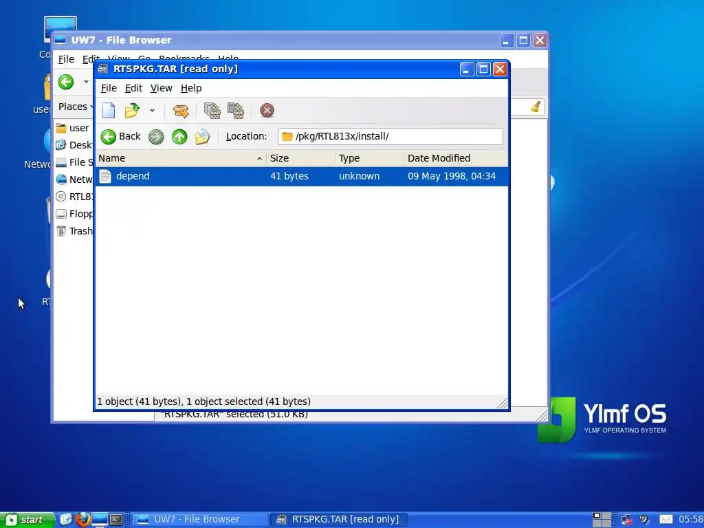Image resolution: width=704 pixels, height=528 pixels.
Task: Maximize the UW7 File Browser window
Action: point(523,41)
